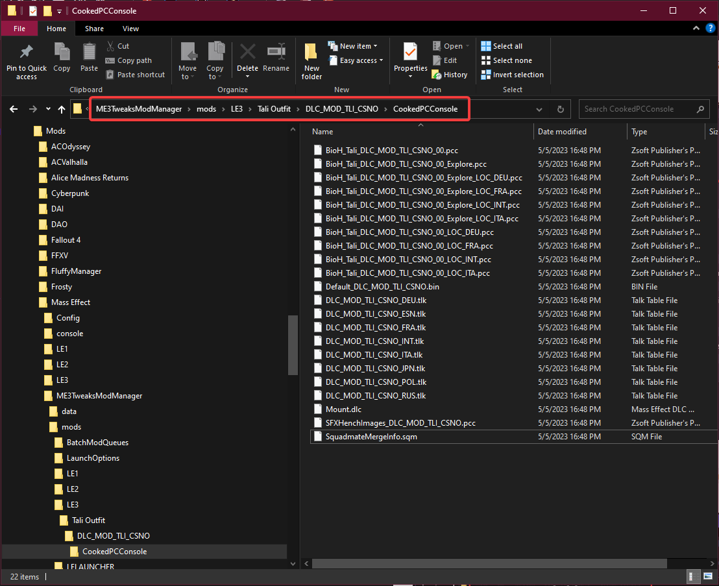
Task: Select Mass Effect folder in the tree
Action: click(71, 302)
